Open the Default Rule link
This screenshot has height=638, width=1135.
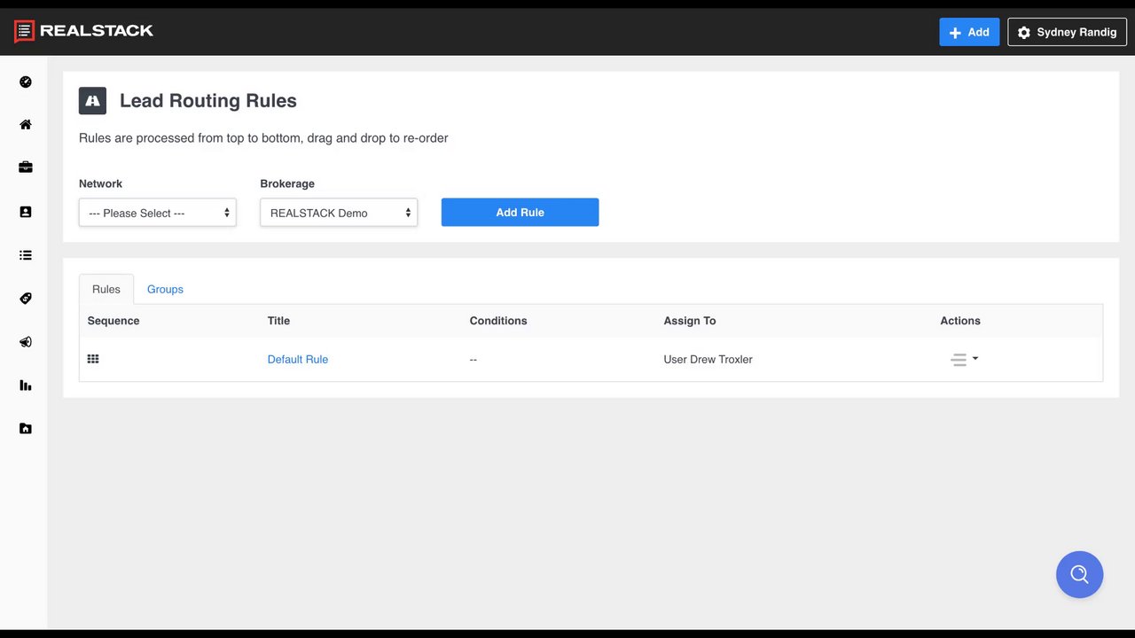(x=298, y=359)
